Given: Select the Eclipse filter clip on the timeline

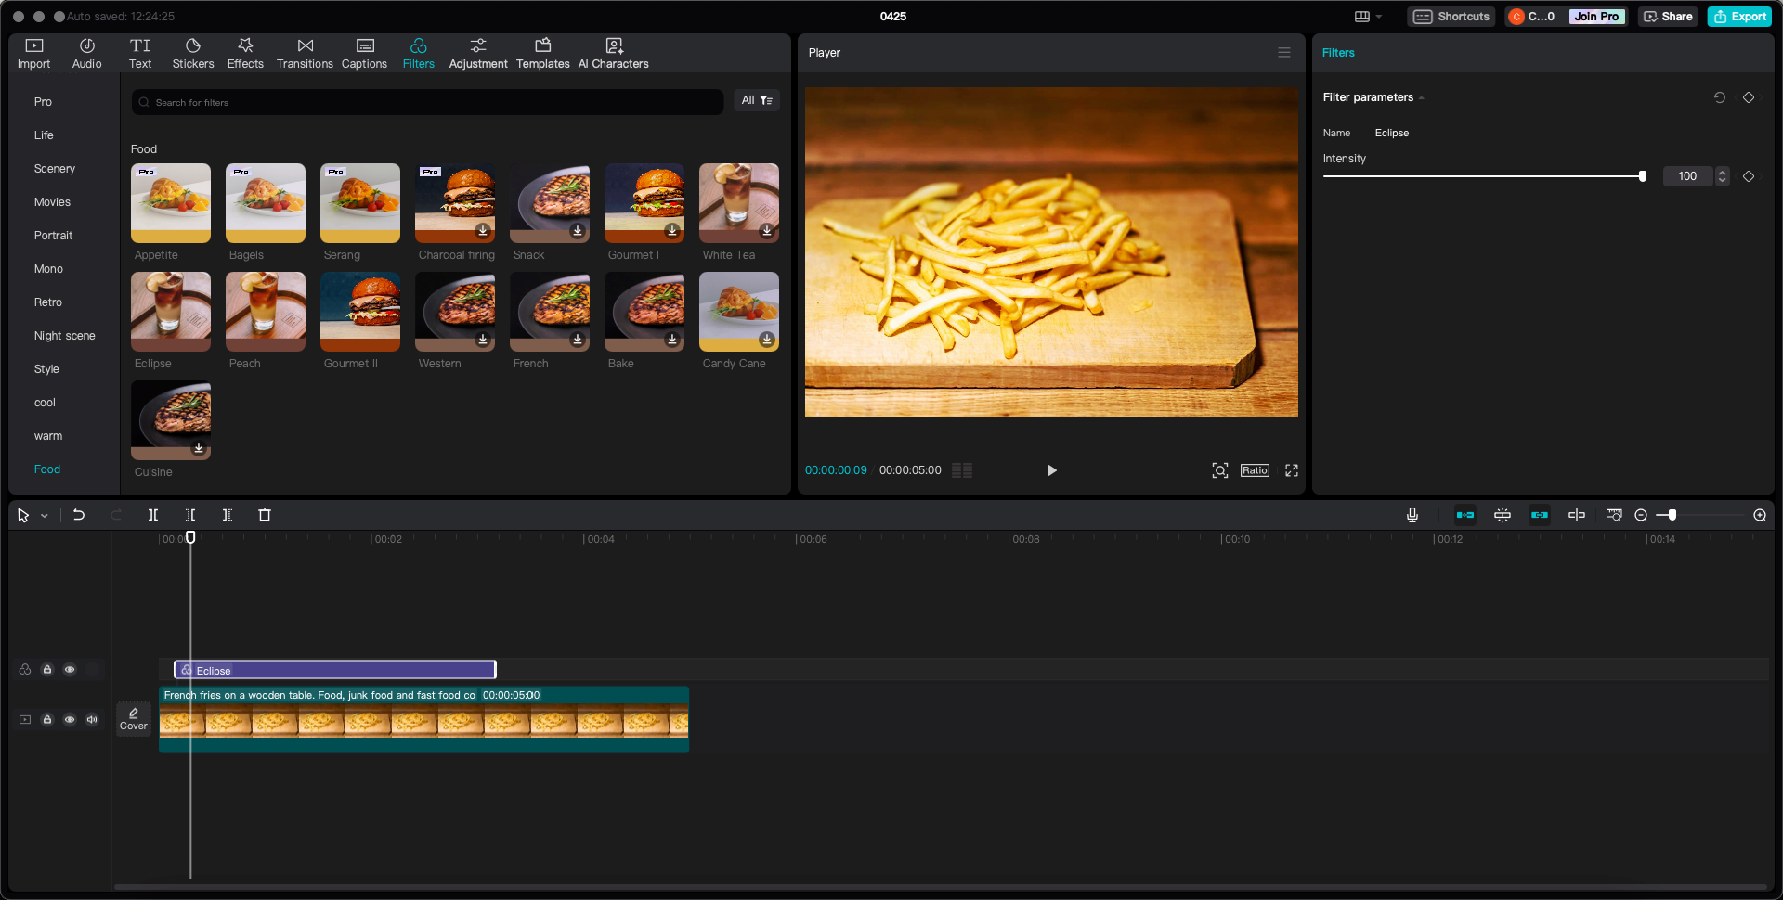Looking at the screenshot, I should (335, 670).
